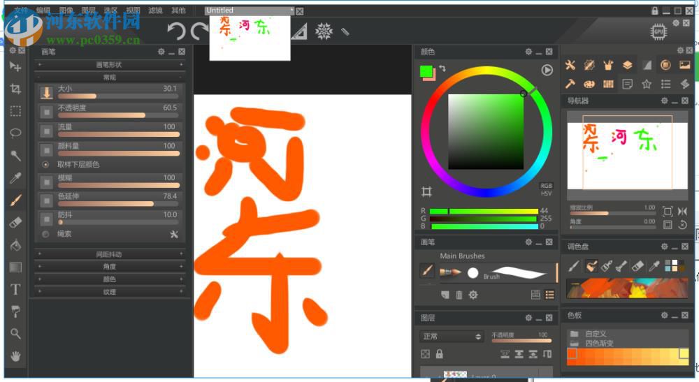Select the text tool
Screen dimensions: 699x382
point(15,289)
